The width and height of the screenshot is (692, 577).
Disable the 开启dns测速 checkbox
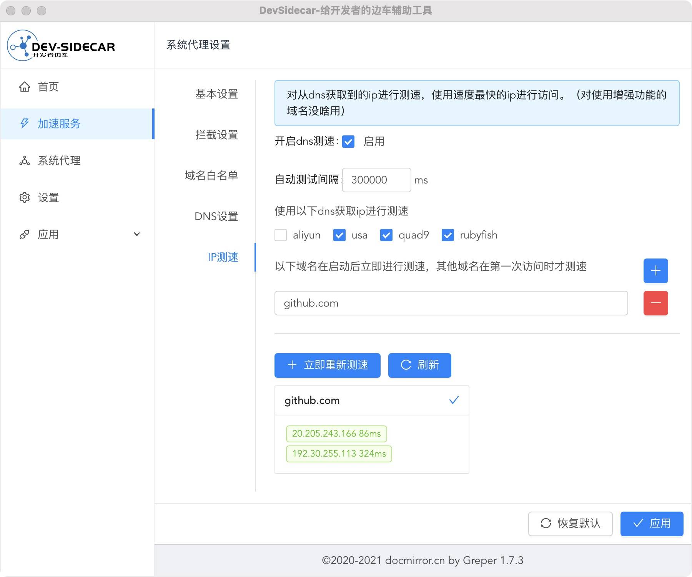click(348, 142)
